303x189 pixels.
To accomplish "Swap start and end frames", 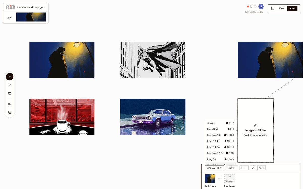I will click(x=220, y=178).
